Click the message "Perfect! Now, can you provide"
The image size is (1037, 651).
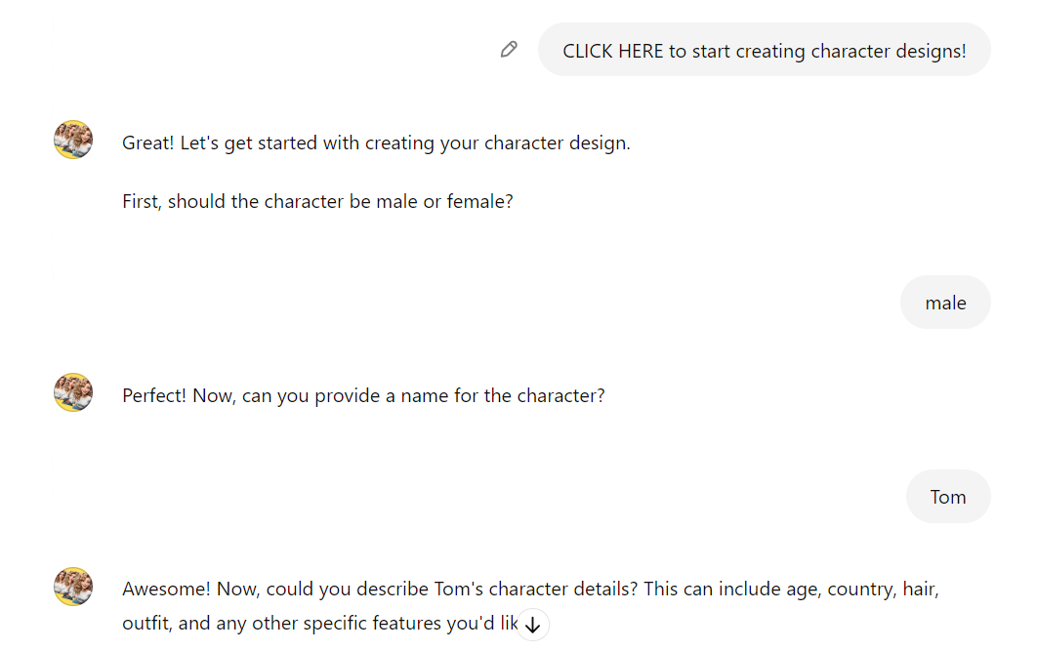click(363, 396)
